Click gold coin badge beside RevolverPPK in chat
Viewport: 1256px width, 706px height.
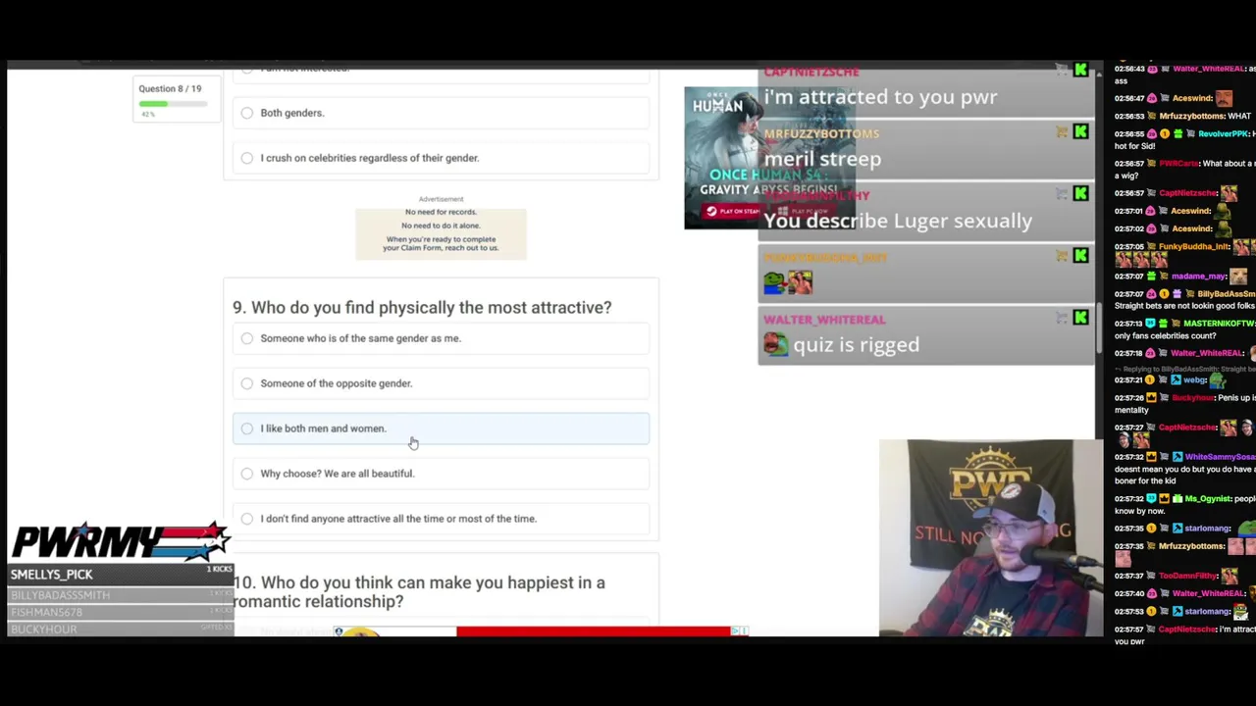pos(1166,134)
